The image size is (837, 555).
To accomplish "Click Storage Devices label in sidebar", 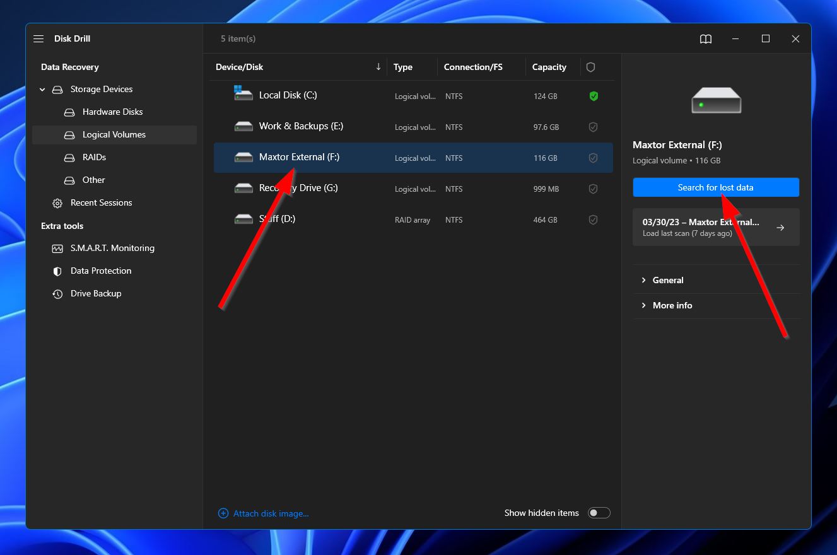I will pyautogui.click(x=102, y=90).
